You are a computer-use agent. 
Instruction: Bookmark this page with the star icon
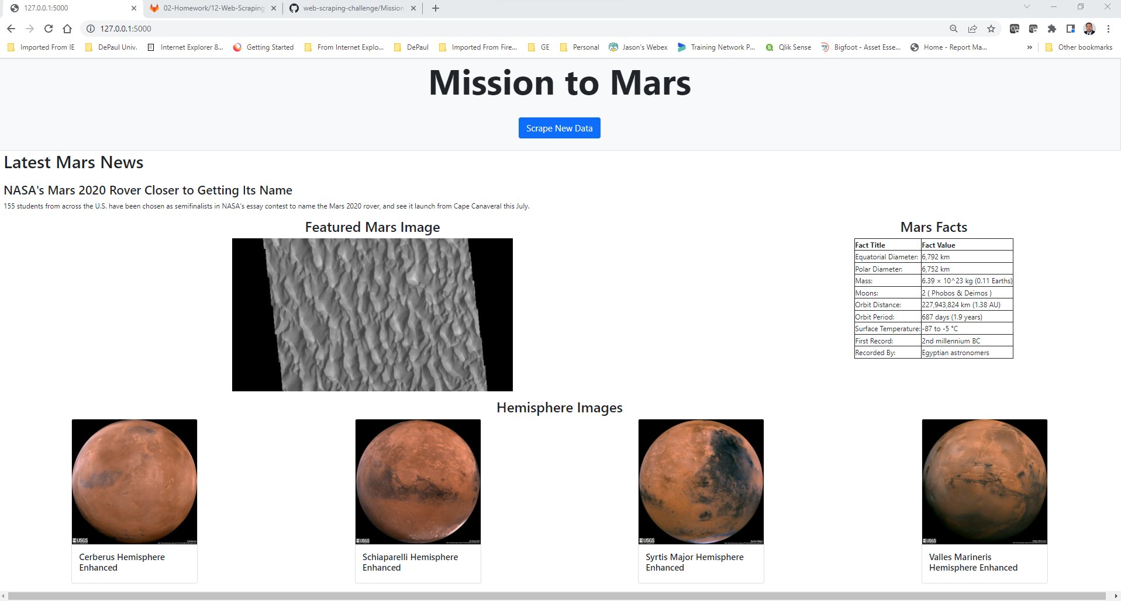coord(991,28)
